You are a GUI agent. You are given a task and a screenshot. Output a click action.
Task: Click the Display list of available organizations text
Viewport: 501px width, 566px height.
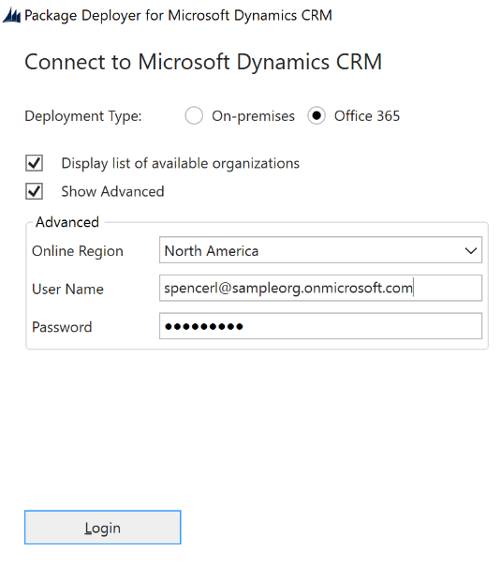click(x=181, y=163)
